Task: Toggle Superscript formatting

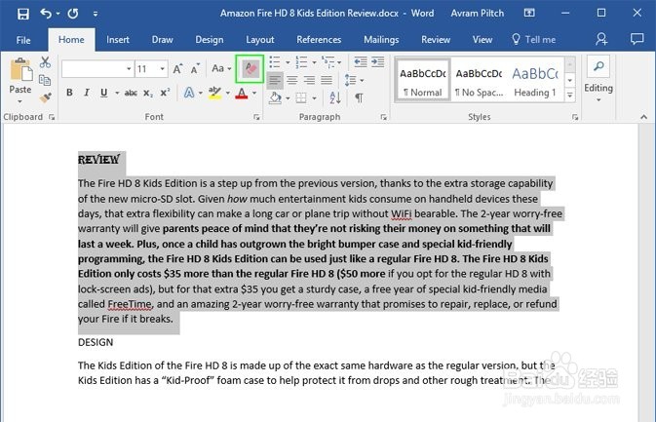Action: (166, 93)
